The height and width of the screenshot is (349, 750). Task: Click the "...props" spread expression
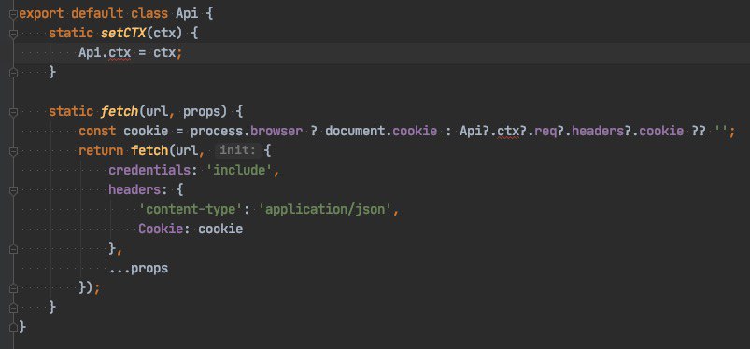click(138, 269)
